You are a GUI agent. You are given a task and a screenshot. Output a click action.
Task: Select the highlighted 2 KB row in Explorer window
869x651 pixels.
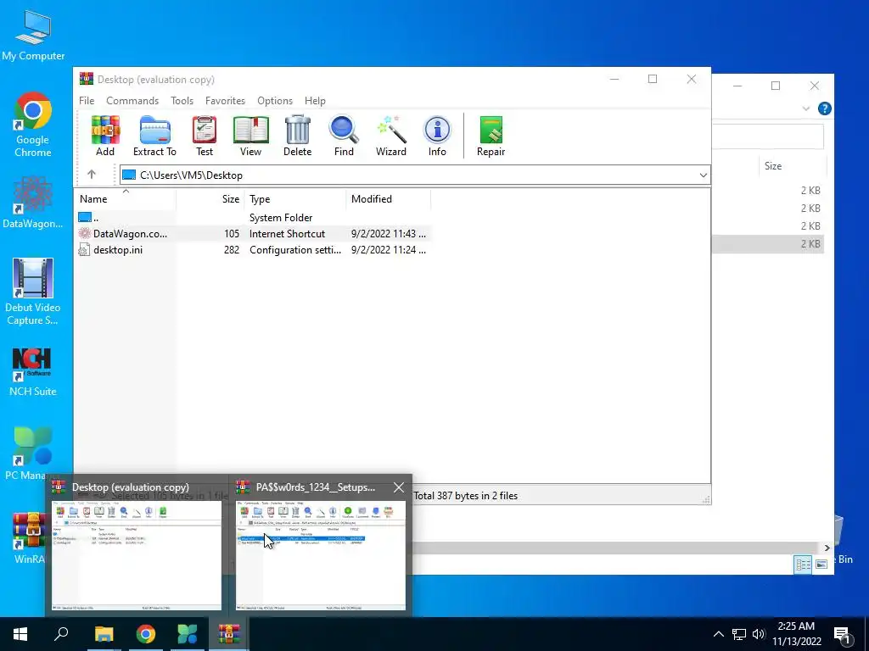click(768, 244)
